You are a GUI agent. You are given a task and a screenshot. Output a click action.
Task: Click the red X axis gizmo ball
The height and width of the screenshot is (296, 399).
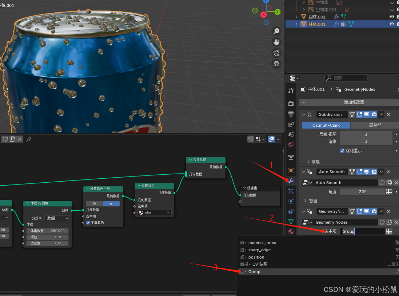(264, 15)
